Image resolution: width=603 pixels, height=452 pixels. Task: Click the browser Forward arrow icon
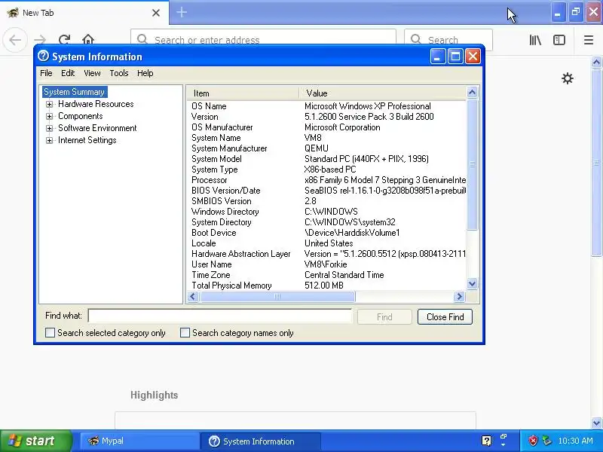[x=40, y=40]
